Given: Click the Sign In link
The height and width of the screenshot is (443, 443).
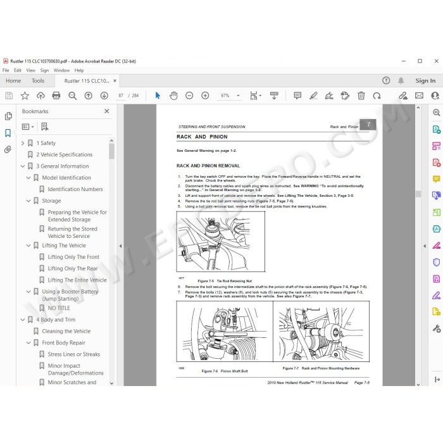Looking at the screenshot, I should tap(425, 81).
